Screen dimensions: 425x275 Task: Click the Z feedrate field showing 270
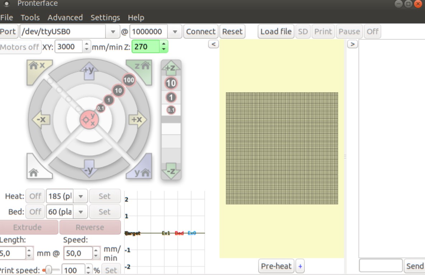click(145, 47)
